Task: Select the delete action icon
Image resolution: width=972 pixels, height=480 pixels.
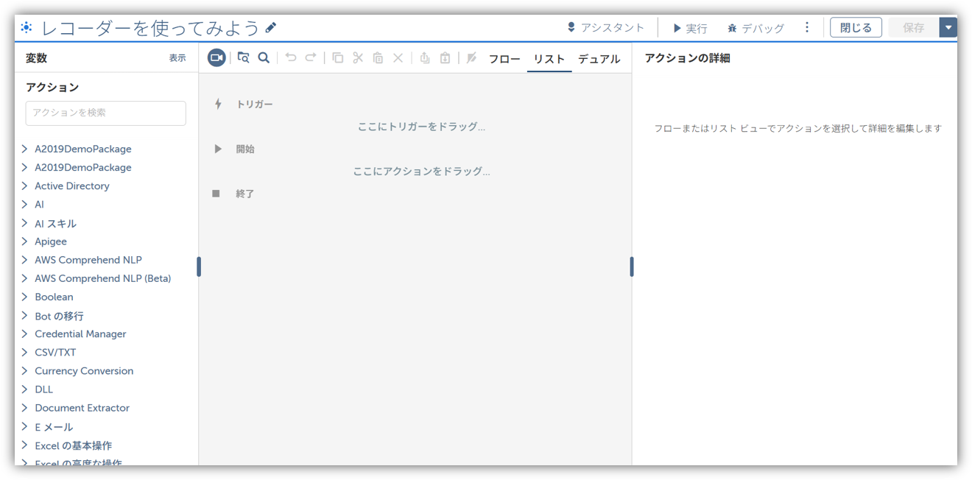Action: pos(398,57)
